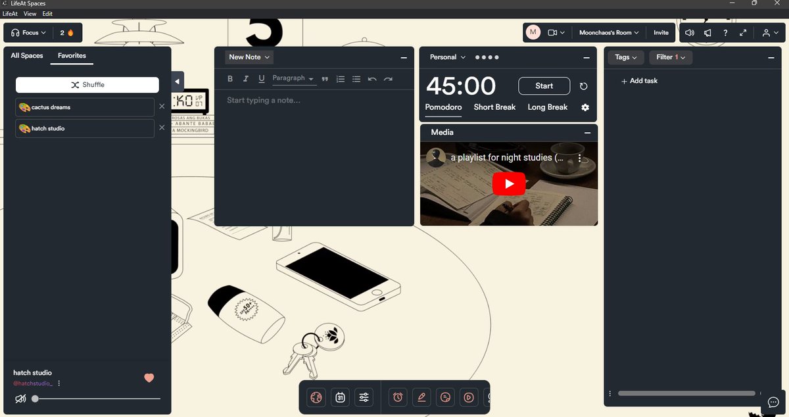Play the night studies YouTube video
Image resolution: width=789 pixels, height=417 pixels.
pyautogui.click(x=509, y=184)
